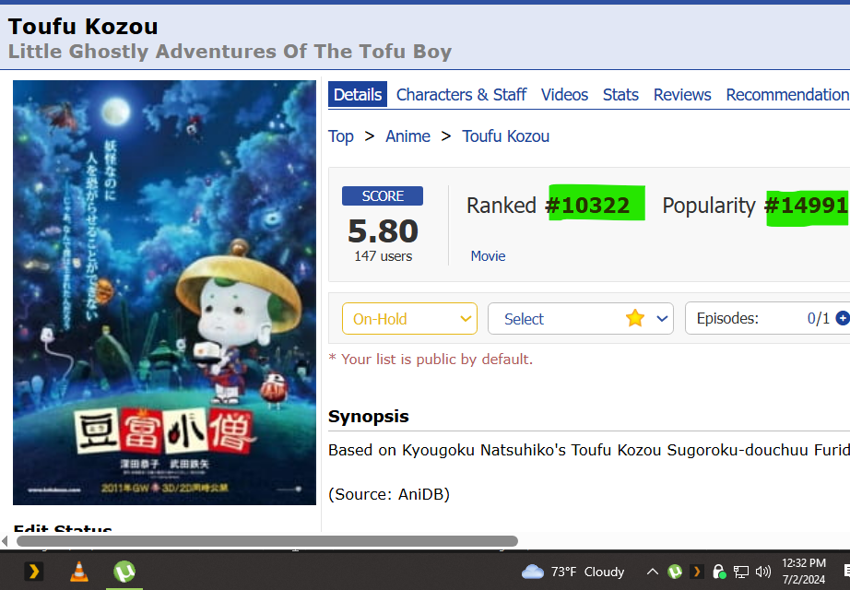This screenshot has width=850, height=590.
Task: Open the network icon in the system tray
Action: [x=740, y=572]
